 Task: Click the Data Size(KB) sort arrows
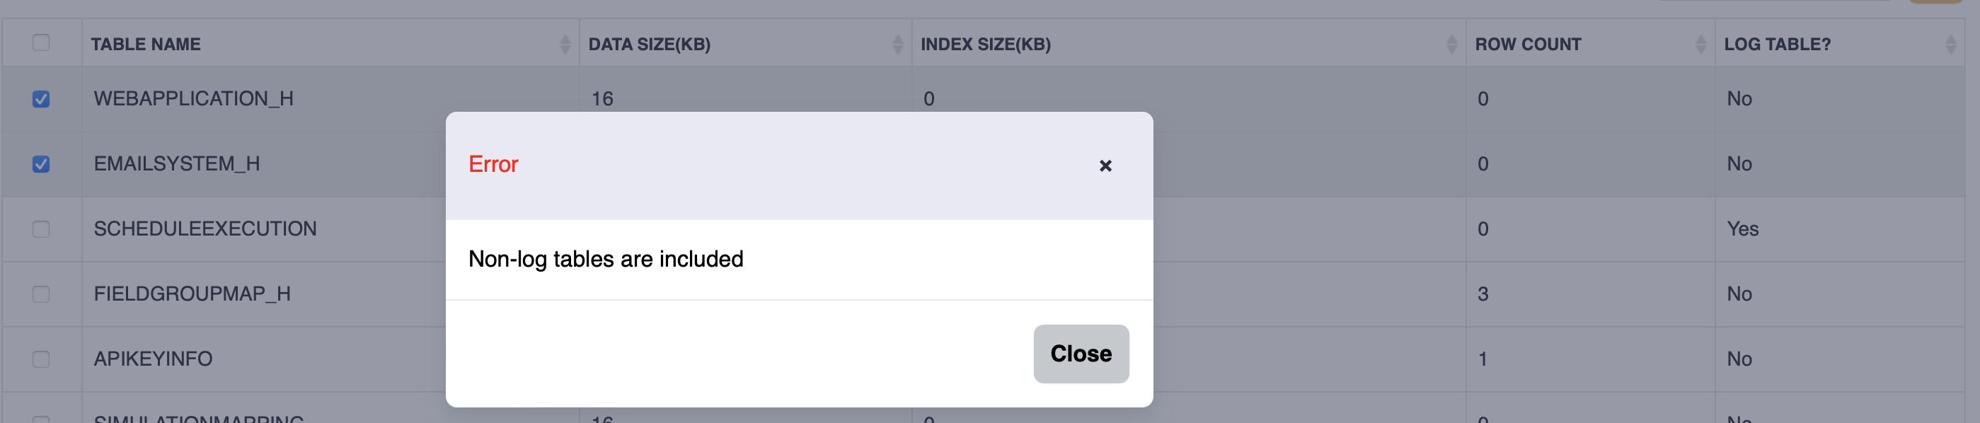coord(897,45)
